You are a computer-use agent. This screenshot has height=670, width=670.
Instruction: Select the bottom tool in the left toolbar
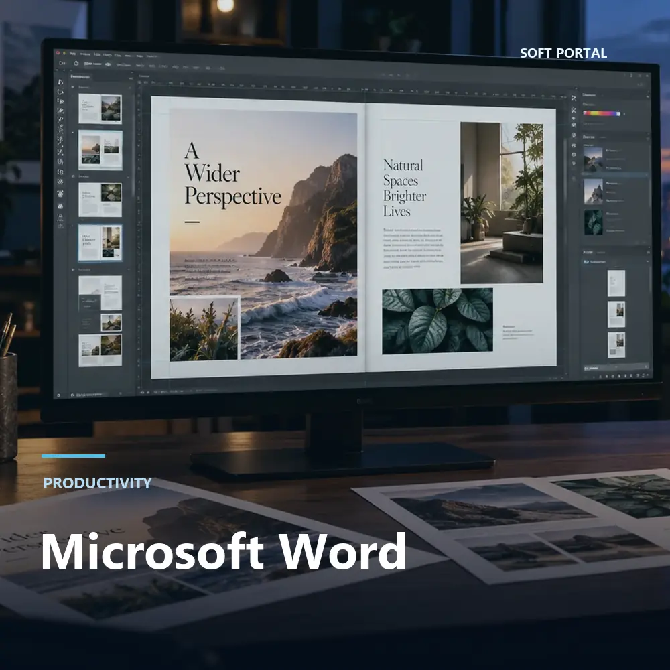click(x=60, y=226)
